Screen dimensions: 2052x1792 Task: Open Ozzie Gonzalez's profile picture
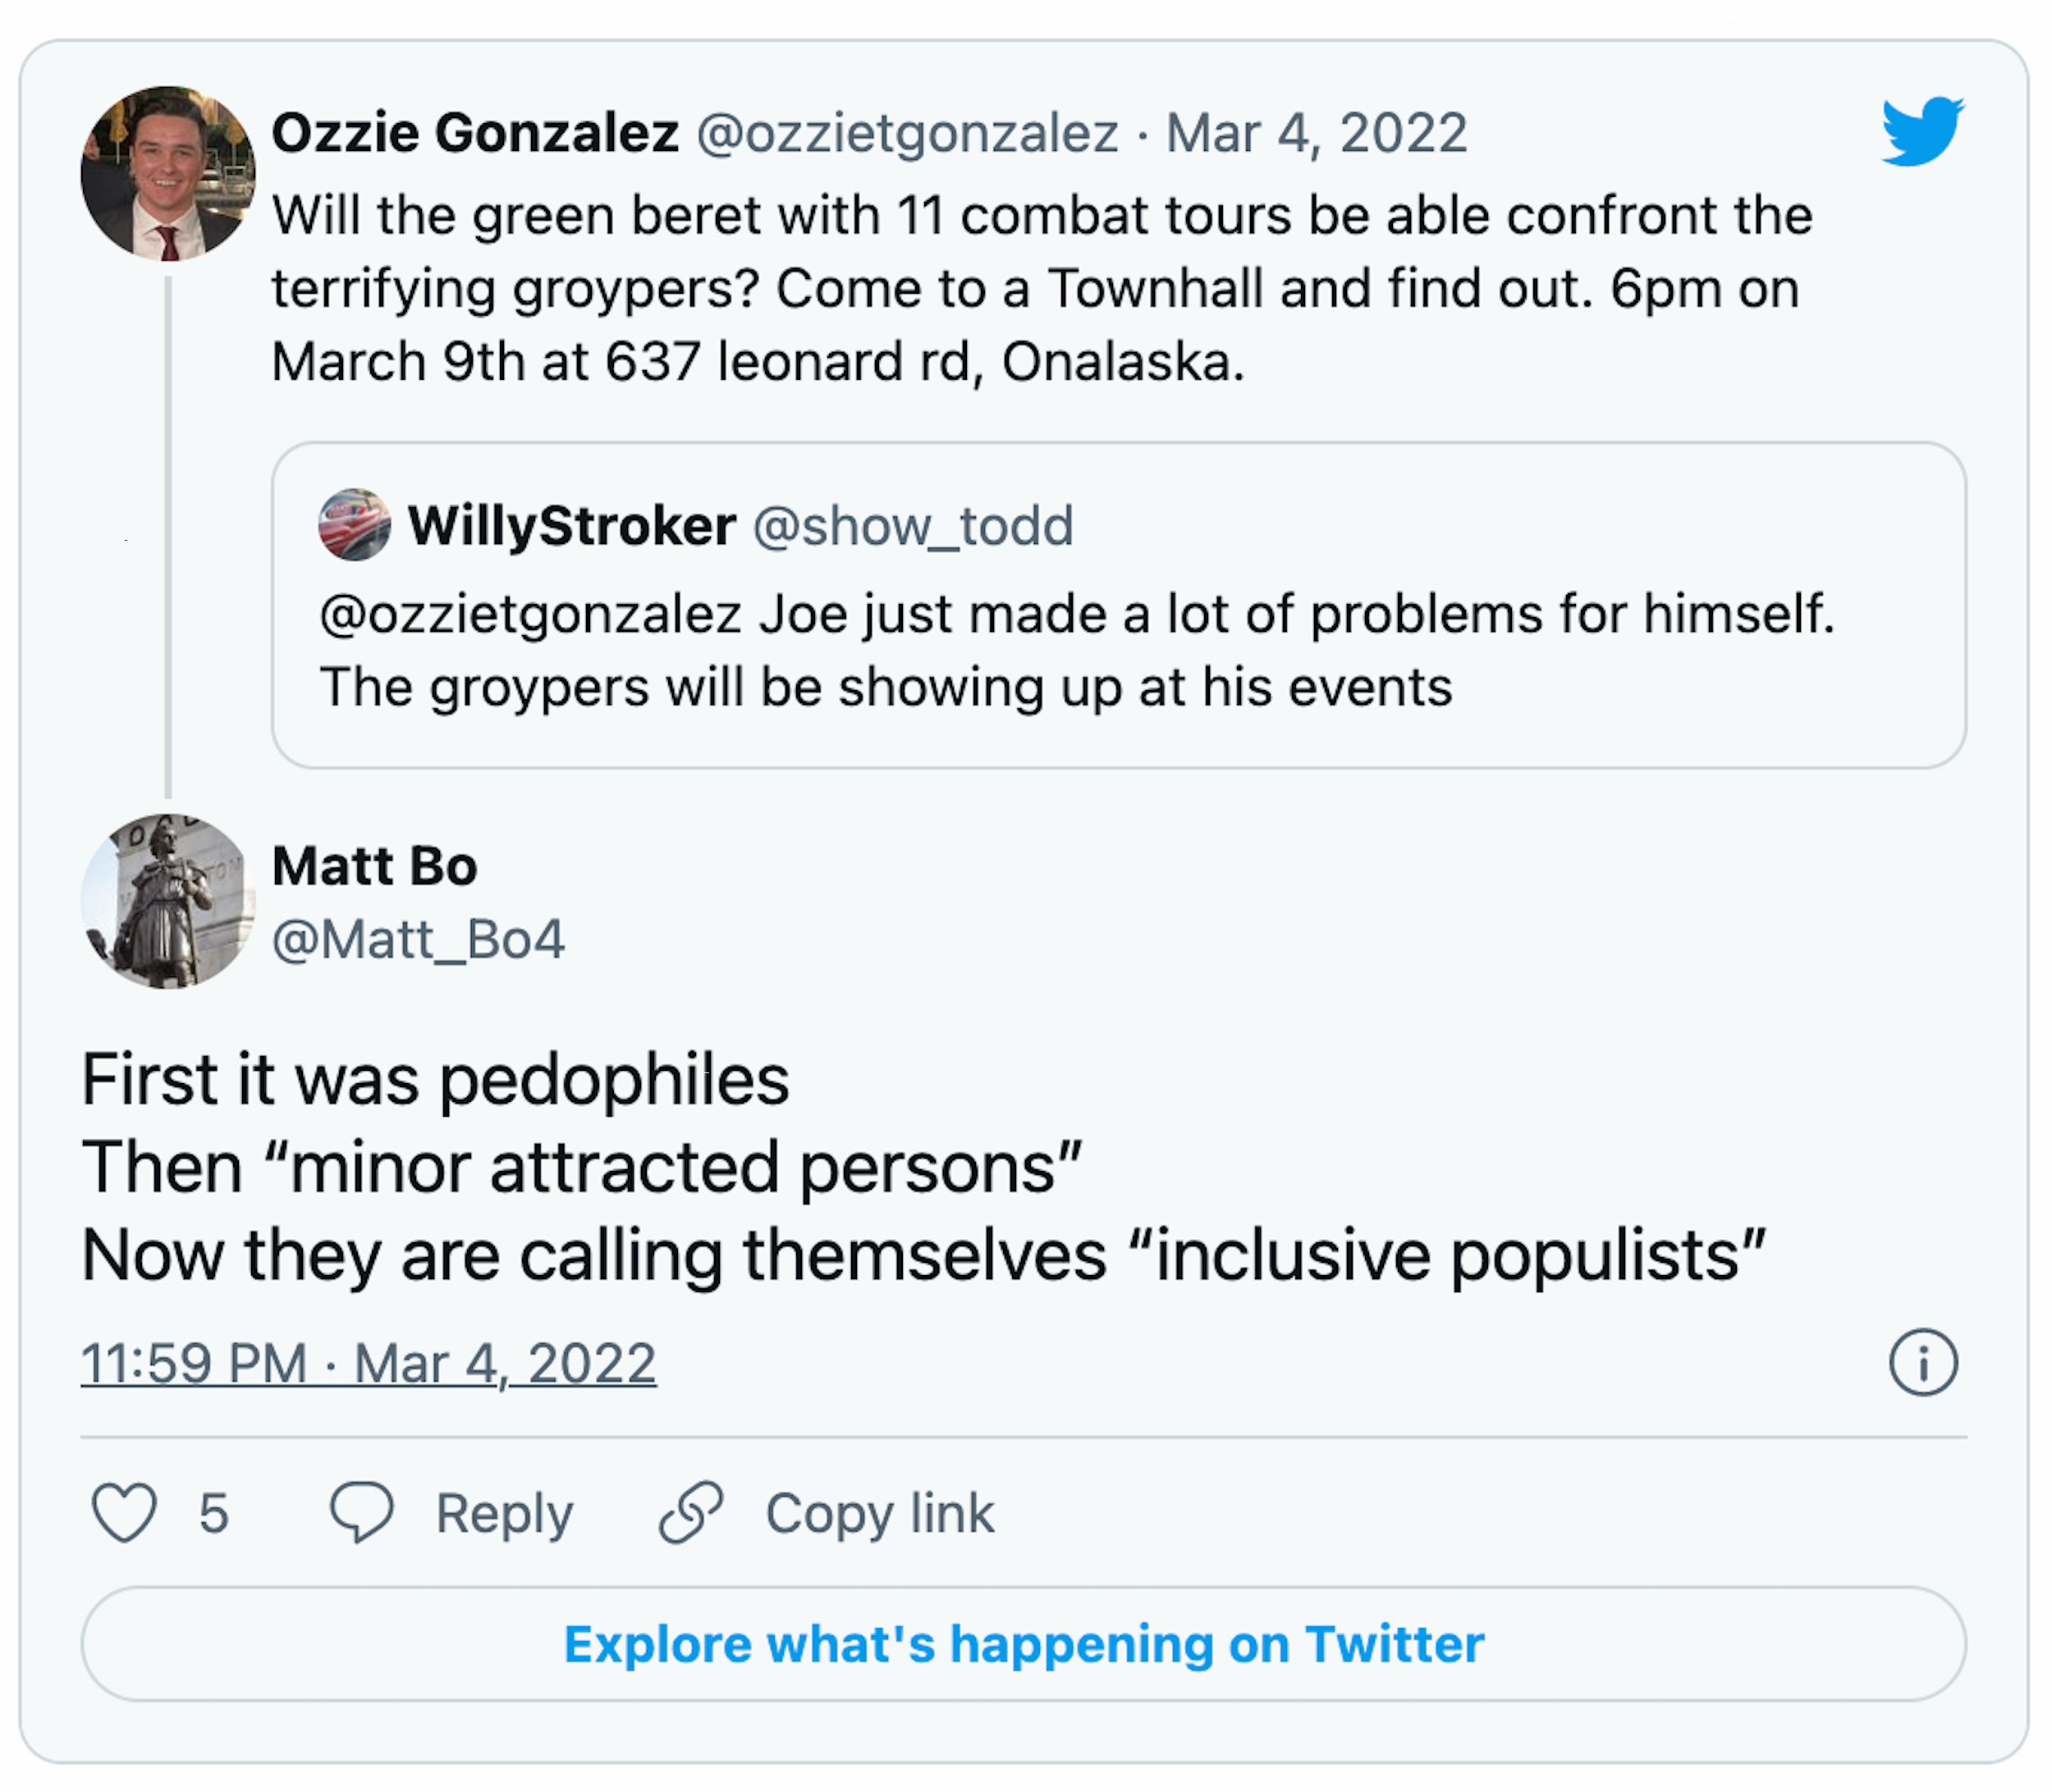point(168,173)
